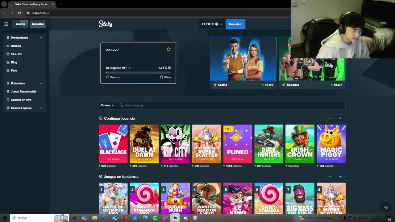Click the Juegos en tendencia heading

(x=121, y=177)
